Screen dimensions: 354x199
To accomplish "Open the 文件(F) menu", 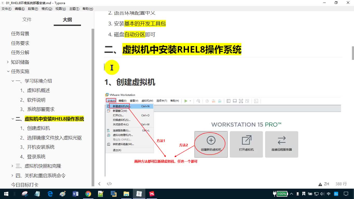I will [x=6, y=9].
